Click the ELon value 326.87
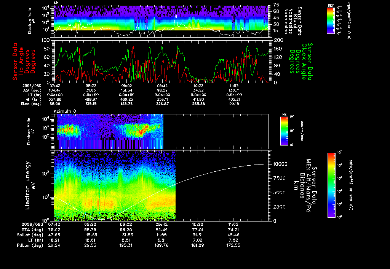The width and height of the screenshot is (390, 269). 163,104
